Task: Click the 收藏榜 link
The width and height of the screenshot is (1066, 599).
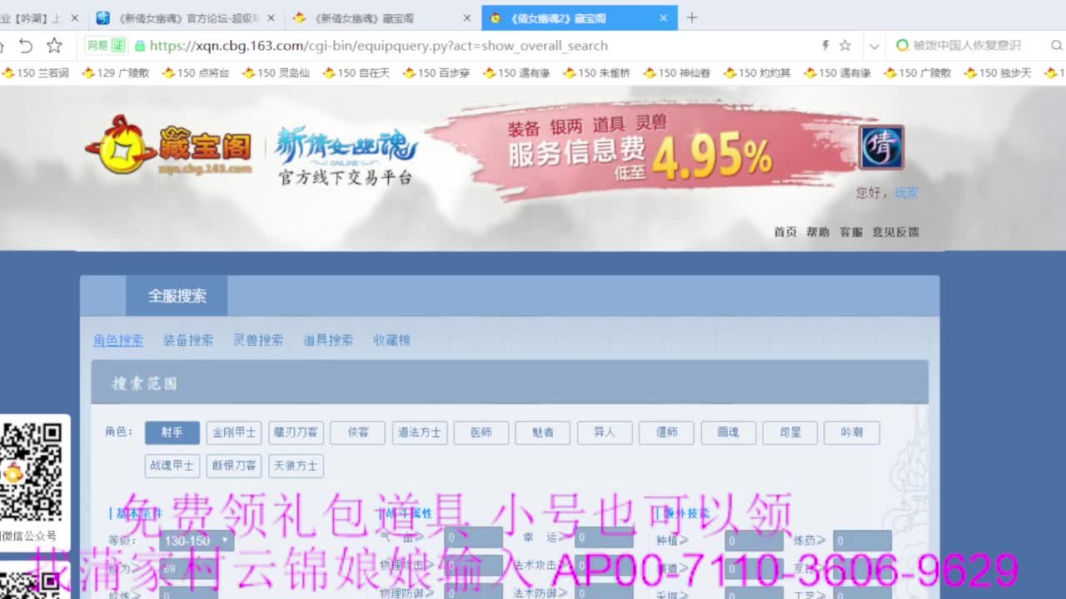Action: pyautogui.click(x=391, y=340)
